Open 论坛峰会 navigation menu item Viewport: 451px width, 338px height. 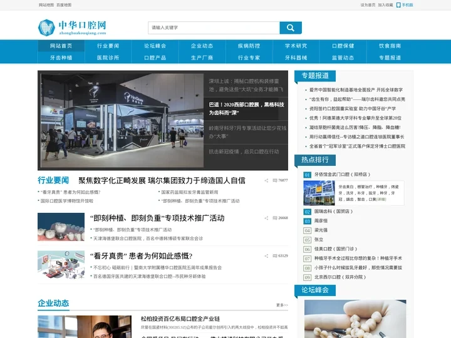pos(155,46)
